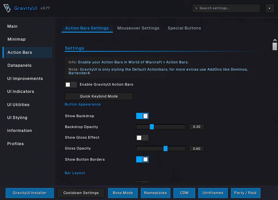The height and width of the screenshot is (200, 278).
Task: Open Party / Raid settings
Action: pos(246,193)
